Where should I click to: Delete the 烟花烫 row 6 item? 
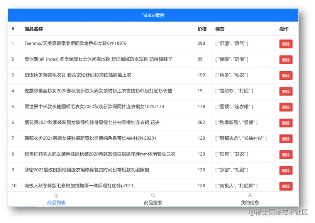tap(286, 123)
